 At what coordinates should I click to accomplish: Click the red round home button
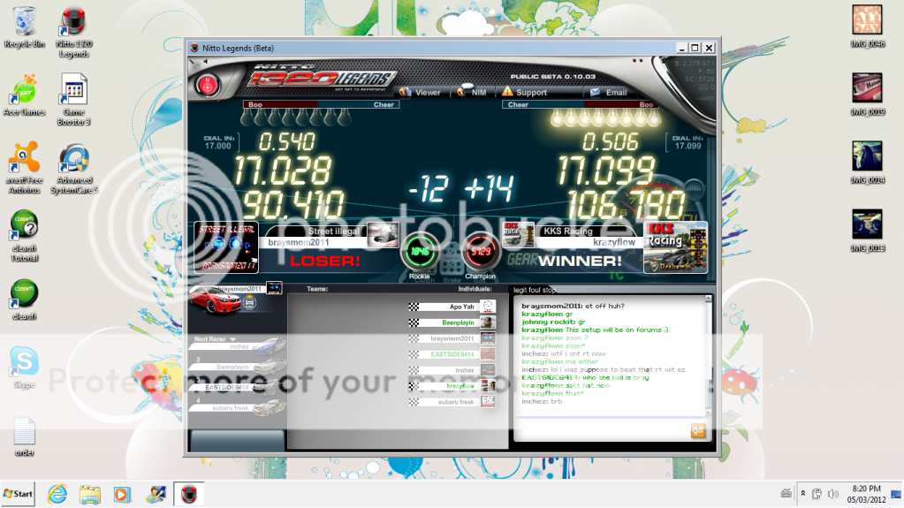(209, 87)
